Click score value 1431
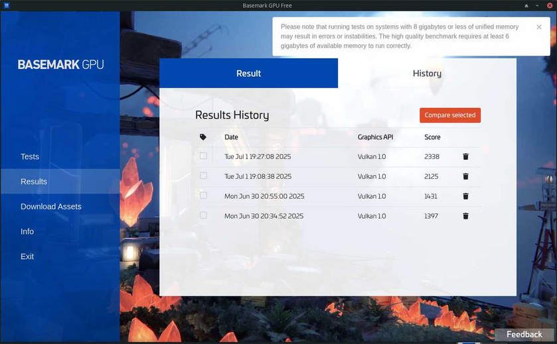This screenshot has width=557, height=344. (431, 196)
